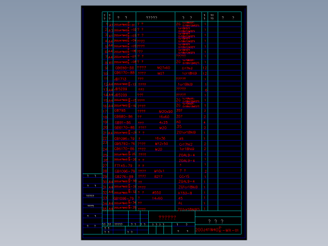Click the FT145-79 code in row 27
The height and width of the screenshot is (246, 328).
coord(123,166)
